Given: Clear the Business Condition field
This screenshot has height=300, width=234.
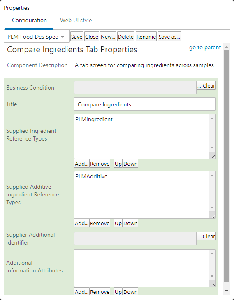Looking at the screenshot, I should (x=209, y=85).
